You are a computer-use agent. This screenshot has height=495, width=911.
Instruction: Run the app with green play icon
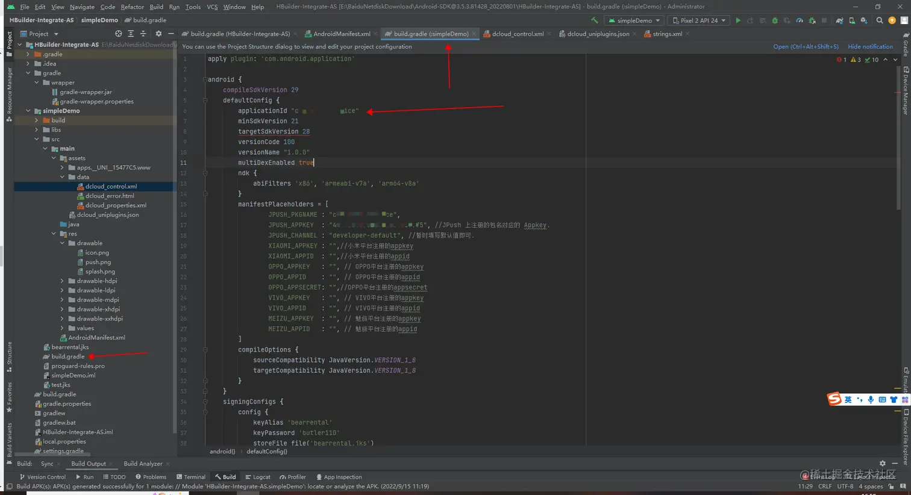point(738,20)
